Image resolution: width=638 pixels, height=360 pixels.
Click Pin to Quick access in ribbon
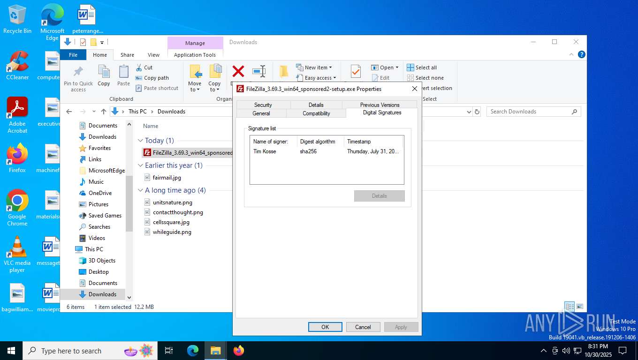pyautogui.click(x=78, y=78)
